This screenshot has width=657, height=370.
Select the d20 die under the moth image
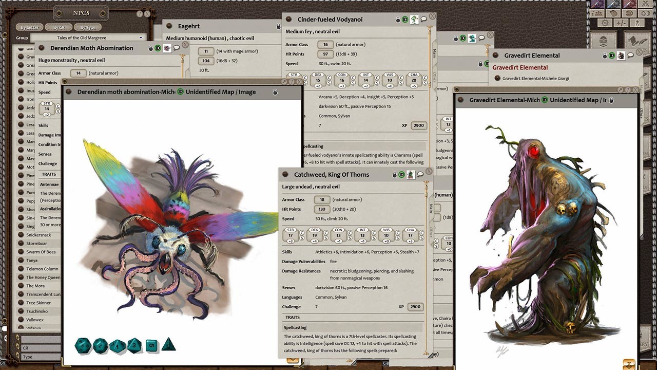(x=82, y=346)
